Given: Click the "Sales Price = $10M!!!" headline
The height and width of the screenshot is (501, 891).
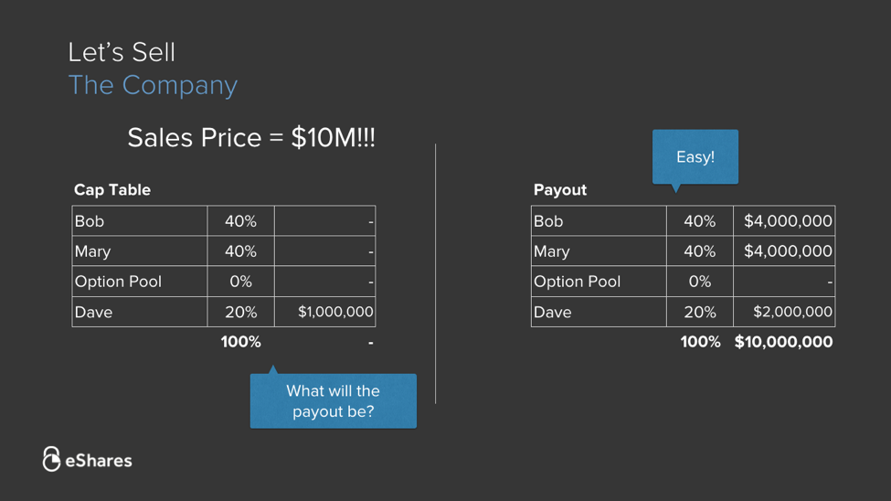Looking at the screenshot, I should click(x=251, y=137).
